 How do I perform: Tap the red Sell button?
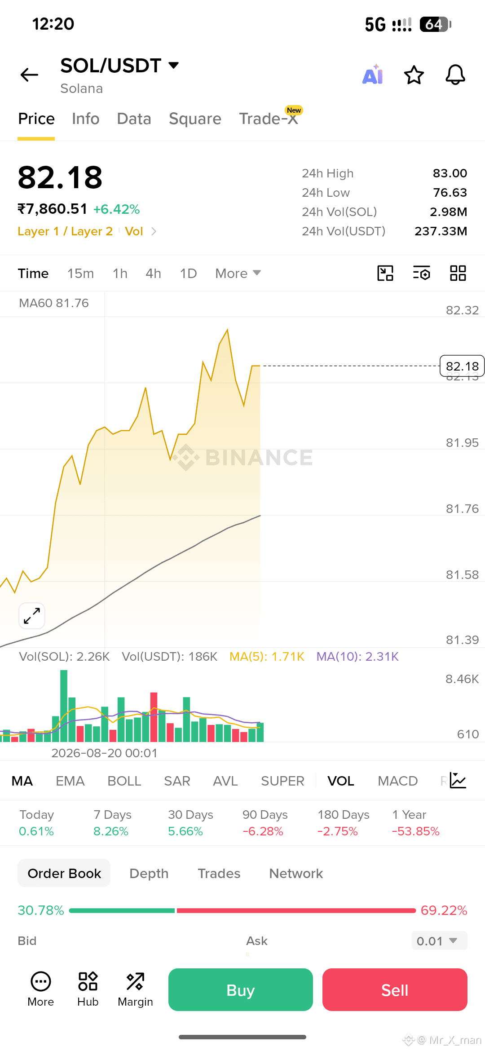pyautogui.click(x=395, y=990)
